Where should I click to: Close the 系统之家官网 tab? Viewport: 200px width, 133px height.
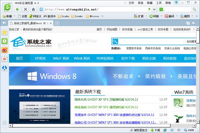(x=51, y=23)
